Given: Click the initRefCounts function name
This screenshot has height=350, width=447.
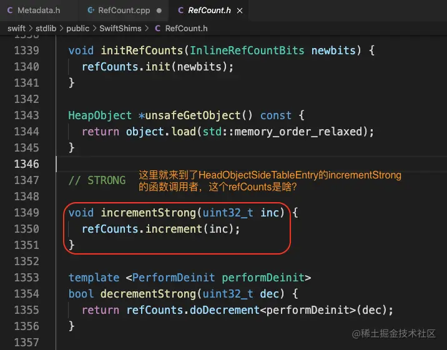Looking at the screenshot, I should click(x=142, y=51).
